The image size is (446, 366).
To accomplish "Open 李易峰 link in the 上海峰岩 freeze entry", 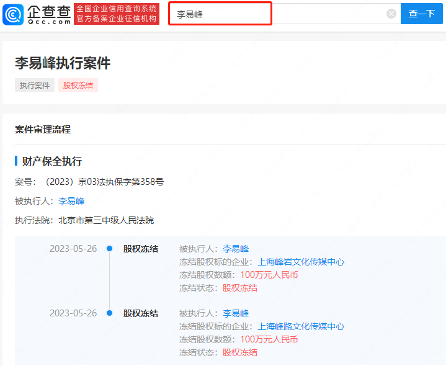I will point(236,249).
